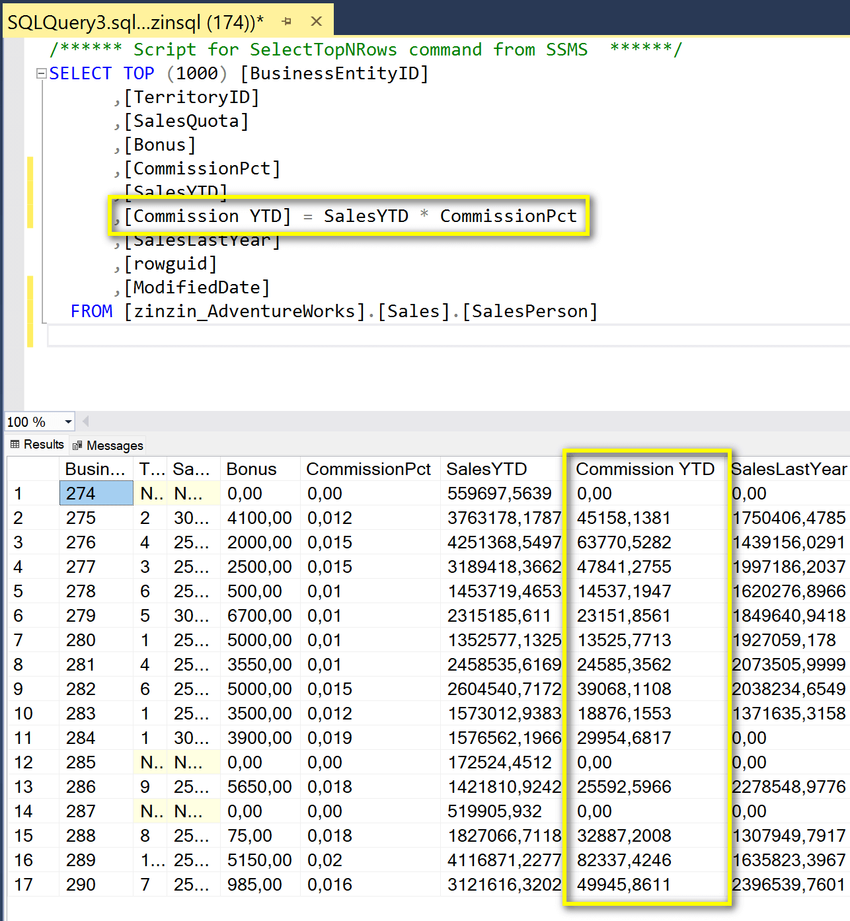Click Bonus value 6700,00
850x921 pixels.
[x=259, y=616]
